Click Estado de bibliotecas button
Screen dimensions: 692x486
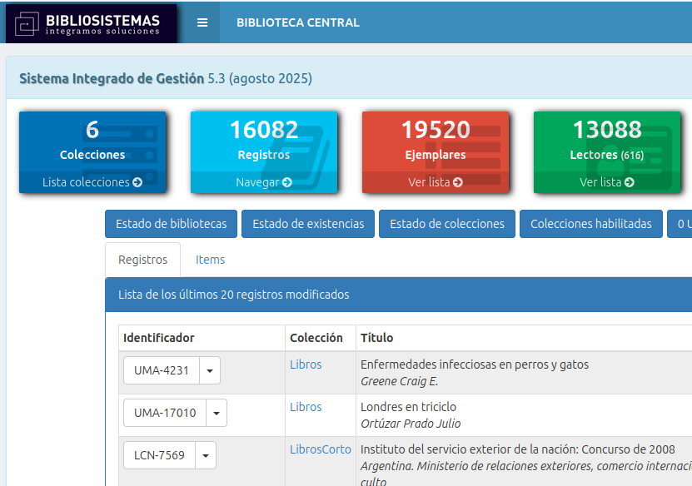(172, 224)
